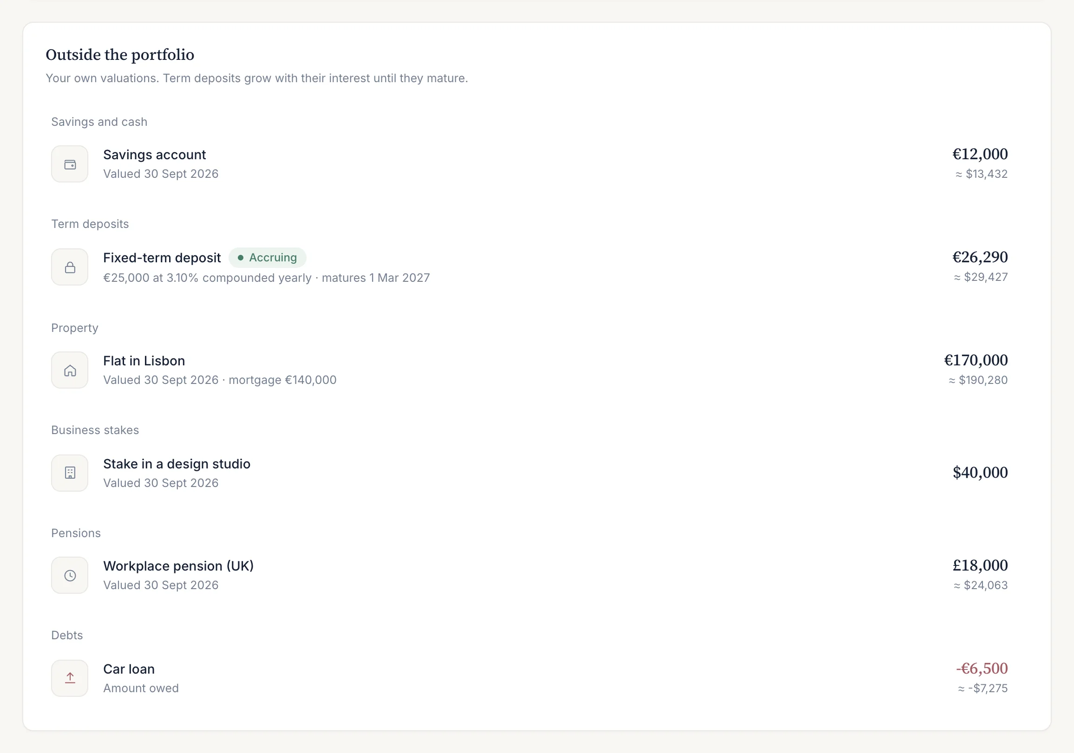Click the red arrow icon for Car loan
This screenshot has height=753, width=1074.
coord(70,678)
